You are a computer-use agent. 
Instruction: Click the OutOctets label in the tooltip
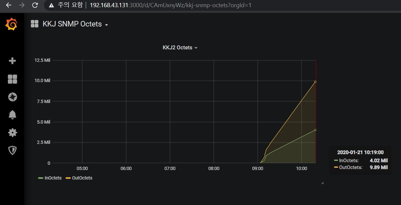point(351,167)
